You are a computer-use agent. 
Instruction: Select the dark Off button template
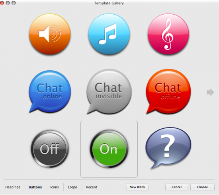pyautogui.click(x=50, y=149)
